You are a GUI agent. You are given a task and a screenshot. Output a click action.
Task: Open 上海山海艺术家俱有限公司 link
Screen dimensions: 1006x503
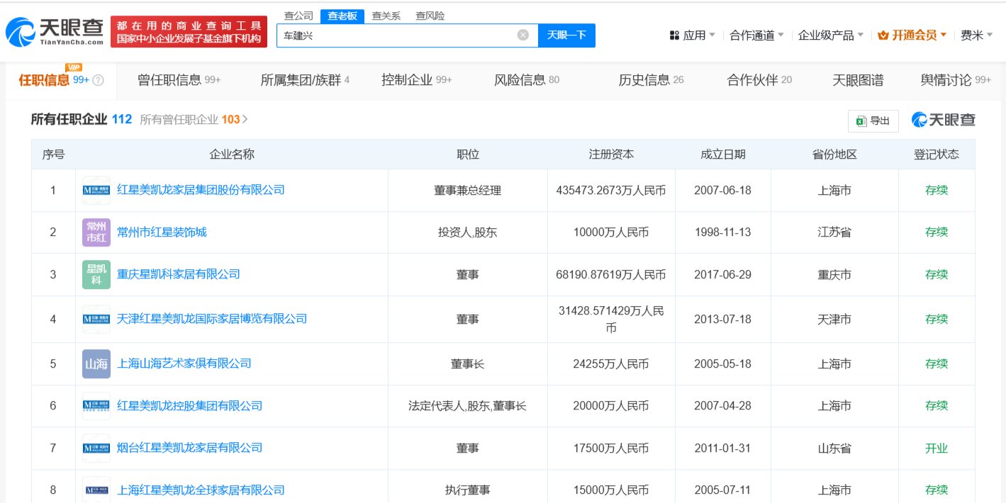tap(184, 363)
